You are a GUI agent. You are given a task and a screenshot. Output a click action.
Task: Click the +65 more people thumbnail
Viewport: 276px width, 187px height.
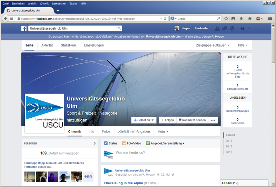click(x=88, y=177)
